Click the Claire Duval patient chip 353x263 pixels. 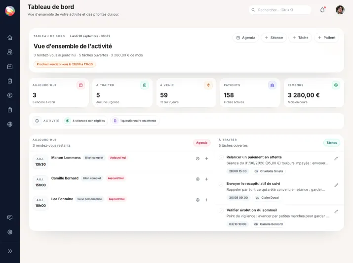(x=267, y=198)
